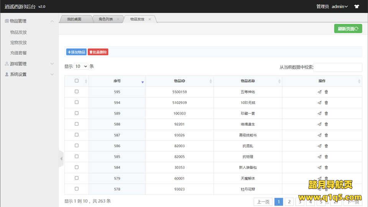Check the box for row 584
Image resolution: width=368 pixels, height=207 pixels.
(77, 167)
